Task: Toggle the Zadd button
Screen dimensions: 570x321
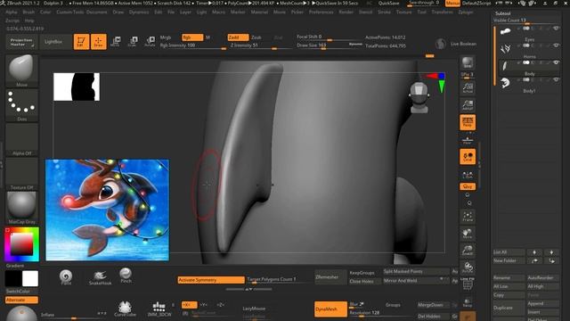Action: (x=238, y=37)
